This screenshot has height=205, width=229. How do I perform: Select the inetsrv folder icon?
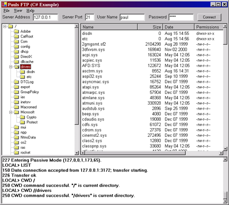[x=16, y=102]
